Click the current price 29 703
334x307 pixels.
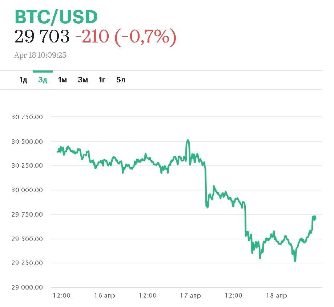coord(42,37)
